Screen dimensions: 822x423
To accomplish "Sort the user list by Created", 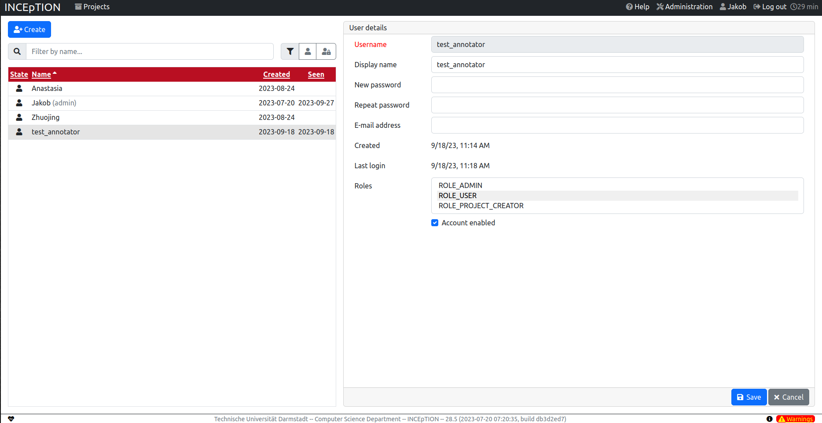I will (276, 74).
